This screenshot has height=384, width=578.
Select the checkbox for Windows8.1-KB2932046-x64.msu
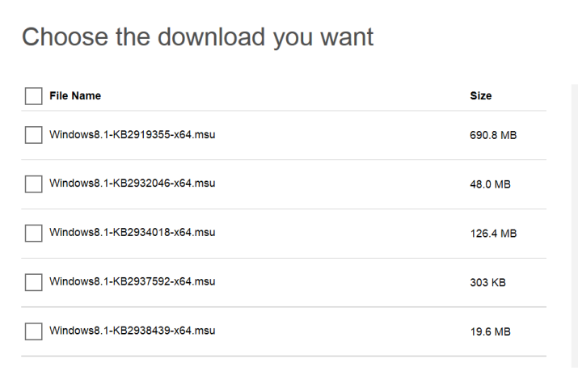(33, 184)
